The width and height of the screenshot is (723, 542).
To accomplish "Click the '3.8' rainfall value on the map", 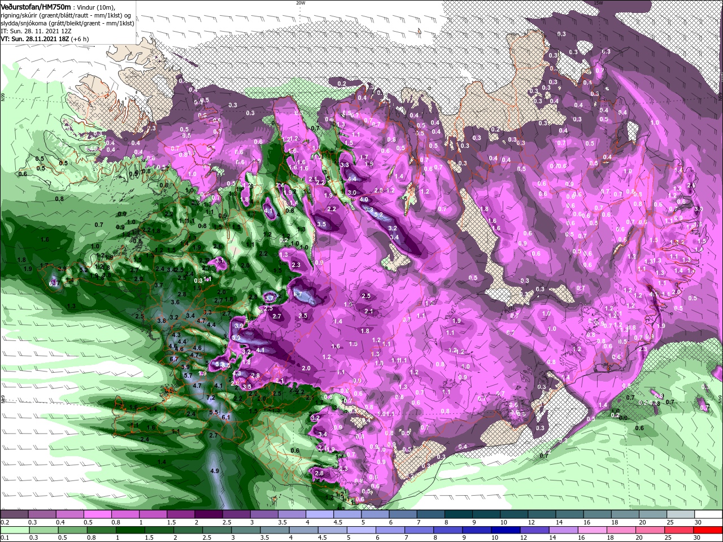I will coord(162,320).
